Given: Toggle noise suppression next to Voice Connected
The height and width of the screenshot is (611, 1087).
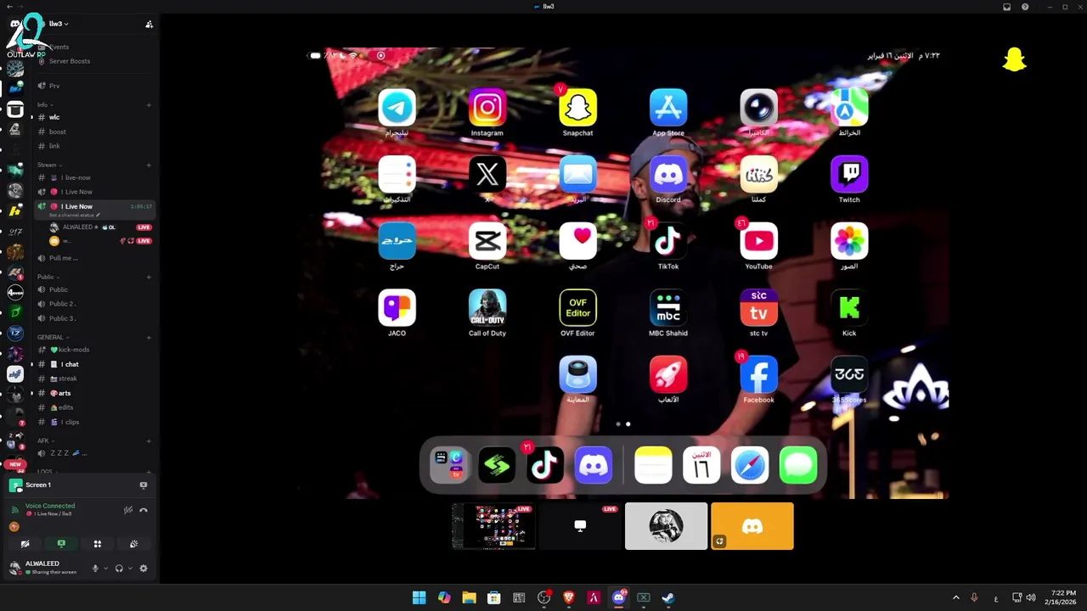Looking at the screenshot, I should point(127,510).
